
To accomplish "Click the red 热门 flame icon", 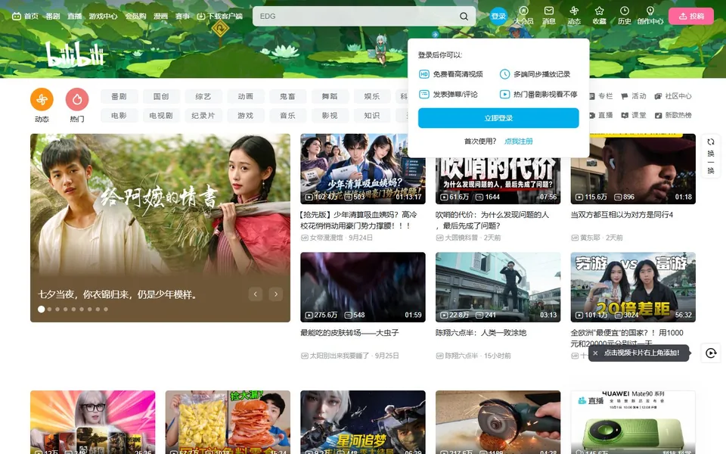I will (x=77, y=100).
